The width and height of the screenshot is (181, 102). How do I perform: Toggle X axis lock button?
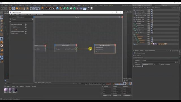32,8
